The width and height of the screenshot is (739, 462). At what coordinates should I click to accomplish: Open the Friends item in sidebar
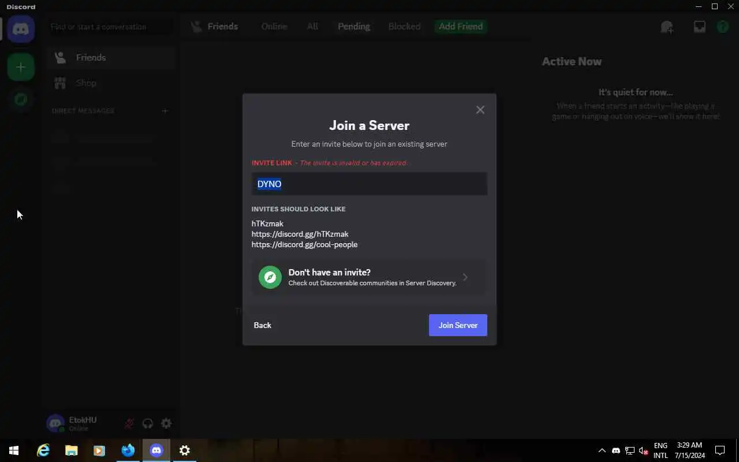pyautogui.click(x=111, y=57)
